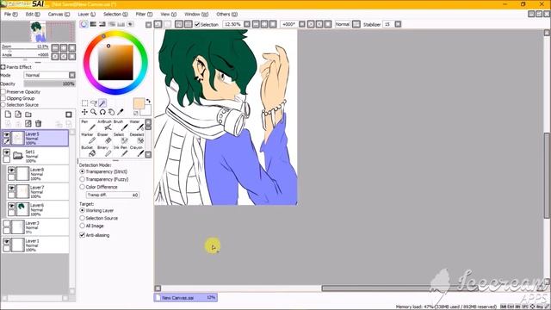Pick the Eraser tool

[104, 138]
